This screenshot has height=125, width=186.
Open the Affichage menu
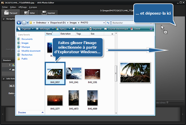(23, 7)
